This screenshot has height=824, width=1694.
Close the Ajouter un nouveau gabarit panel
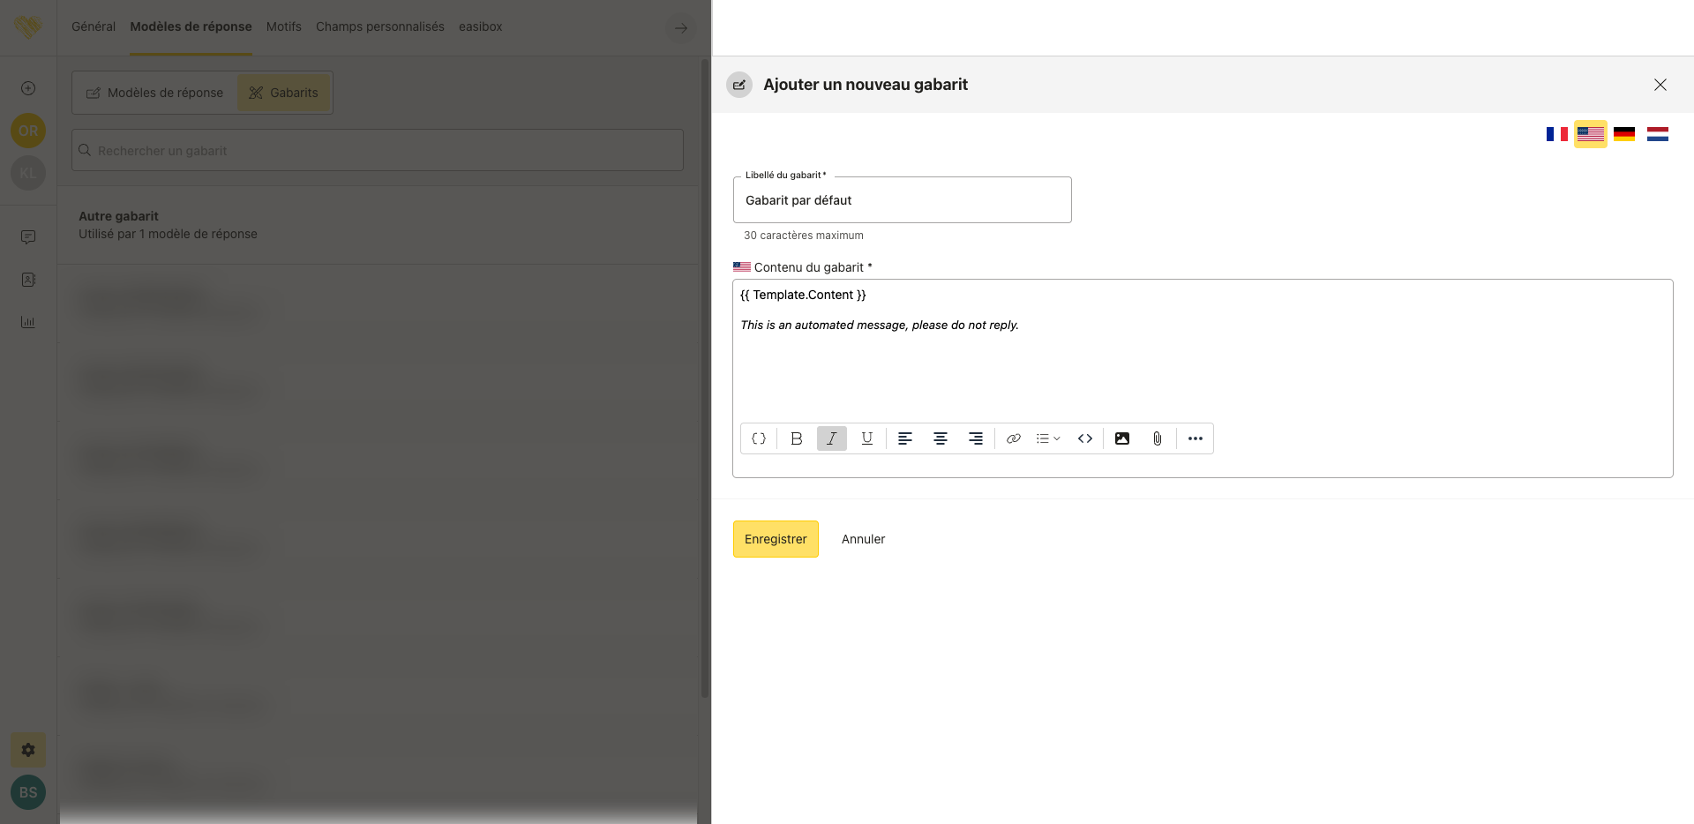[1660, 85]
